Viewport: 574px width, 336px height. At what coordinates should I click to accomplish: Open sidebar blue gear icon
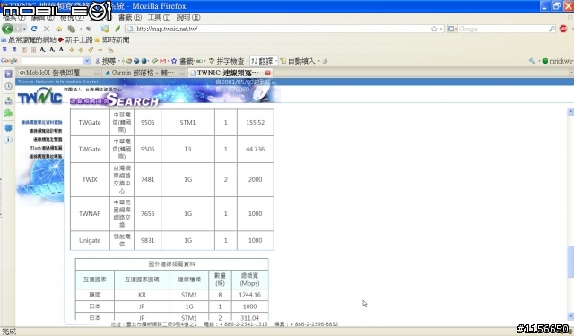click(8, 127)
